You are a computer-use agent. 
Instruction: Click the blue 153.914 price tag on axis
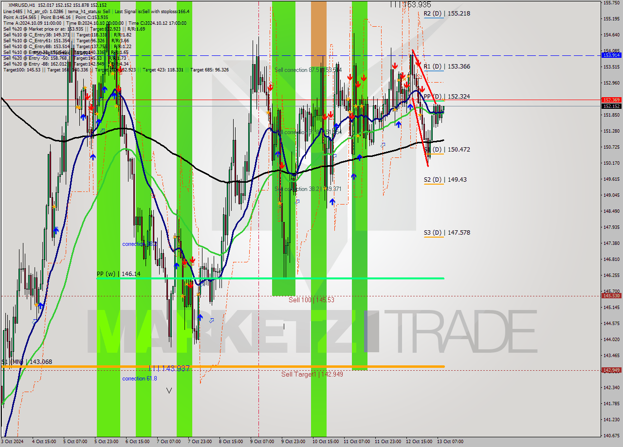point(611,55)
